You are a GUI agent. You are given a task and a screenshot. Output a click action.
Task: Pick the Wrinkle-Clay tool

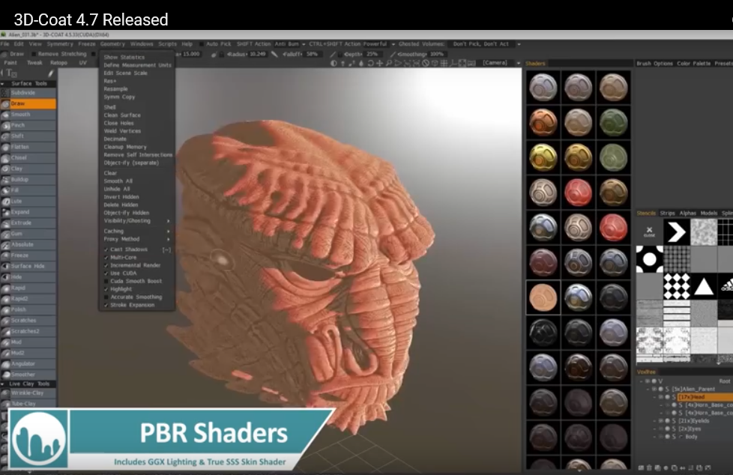(x=28, y=393)
